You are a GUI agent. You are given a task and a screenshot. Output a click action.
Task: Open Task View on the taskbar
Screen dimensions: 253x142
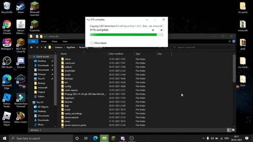point(86,138)
